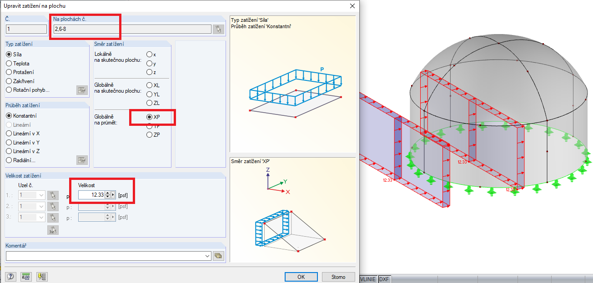Screen dimensions: 593x283
Task: Switch to the DXF tab
Action: [x=384, y=280]
